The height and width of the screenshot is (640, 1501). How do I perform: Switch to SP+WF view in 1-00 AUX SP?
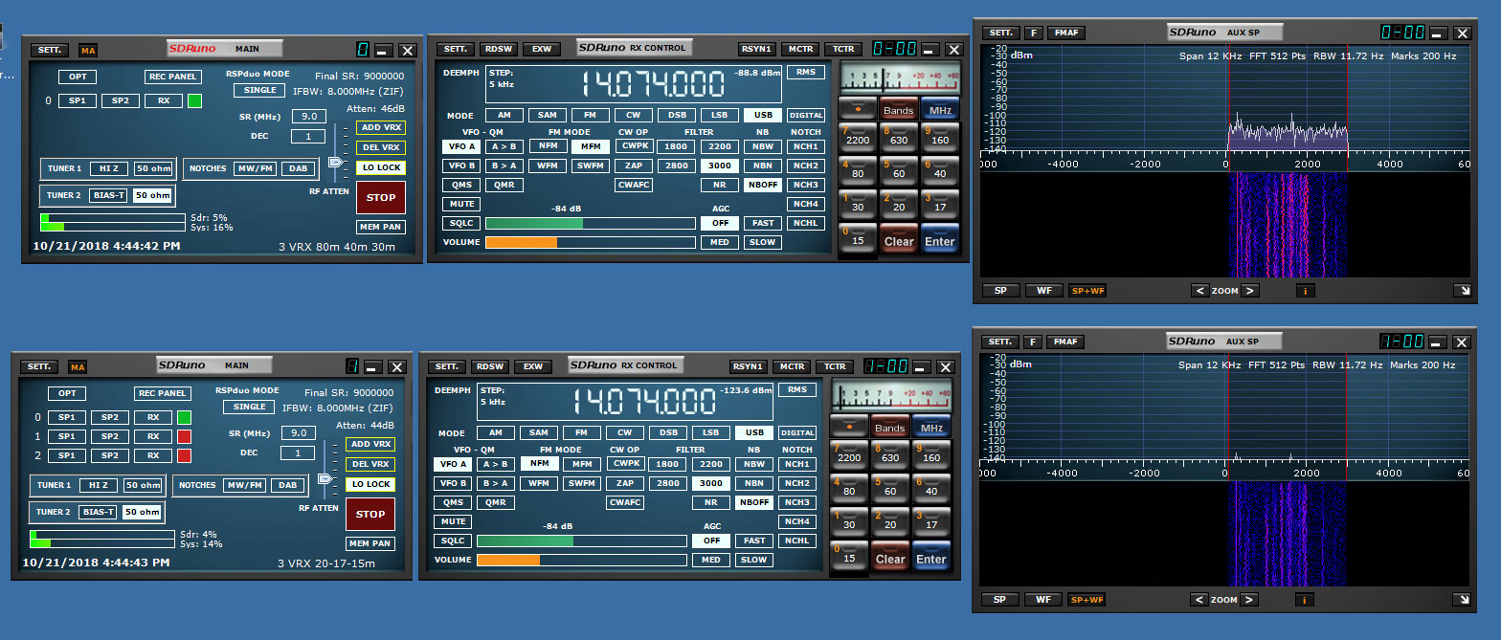point(1087,600)
